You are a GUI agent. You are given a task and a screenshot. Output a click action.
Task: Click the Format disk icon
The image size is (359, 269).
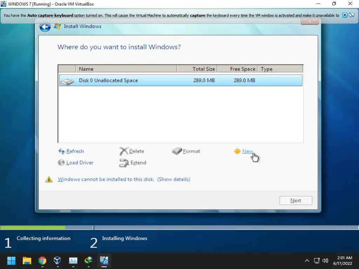[x=177, y=151]
